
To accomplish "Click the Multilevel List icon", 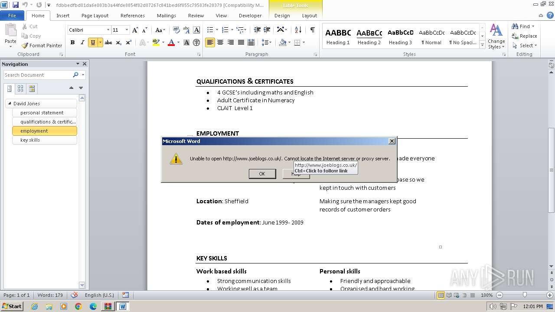I will pyautogui.click(x=240, y=30).
